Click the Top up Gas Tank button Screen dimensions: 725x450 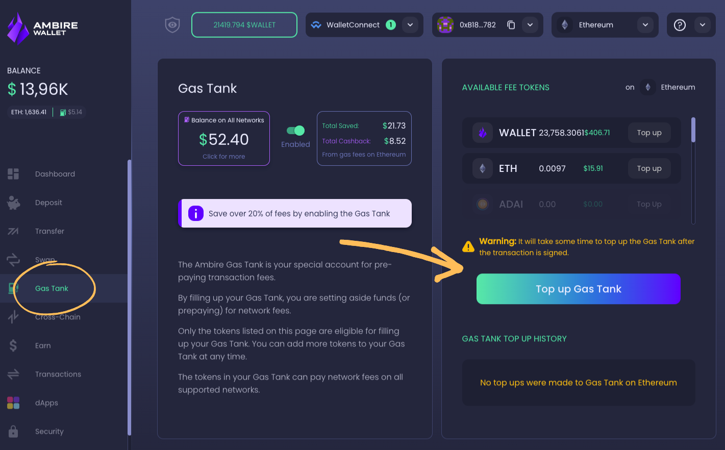click(579, 289)
